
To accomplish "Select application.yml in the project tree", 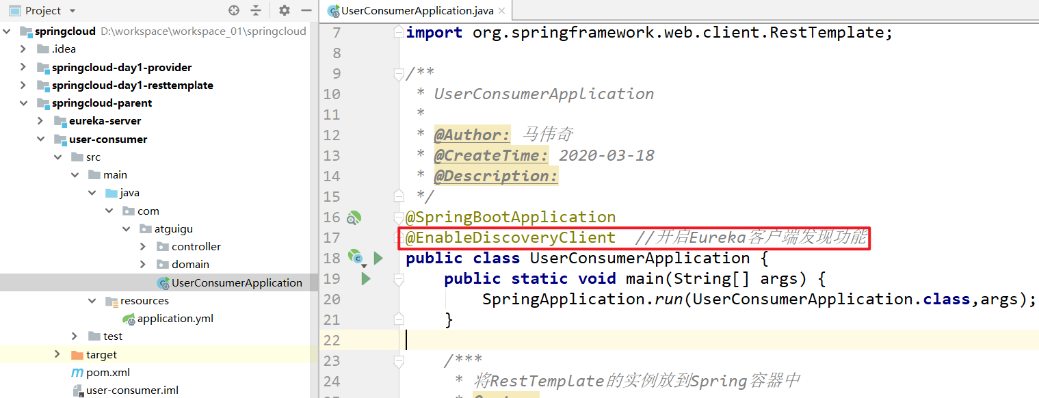I will 175,319.
